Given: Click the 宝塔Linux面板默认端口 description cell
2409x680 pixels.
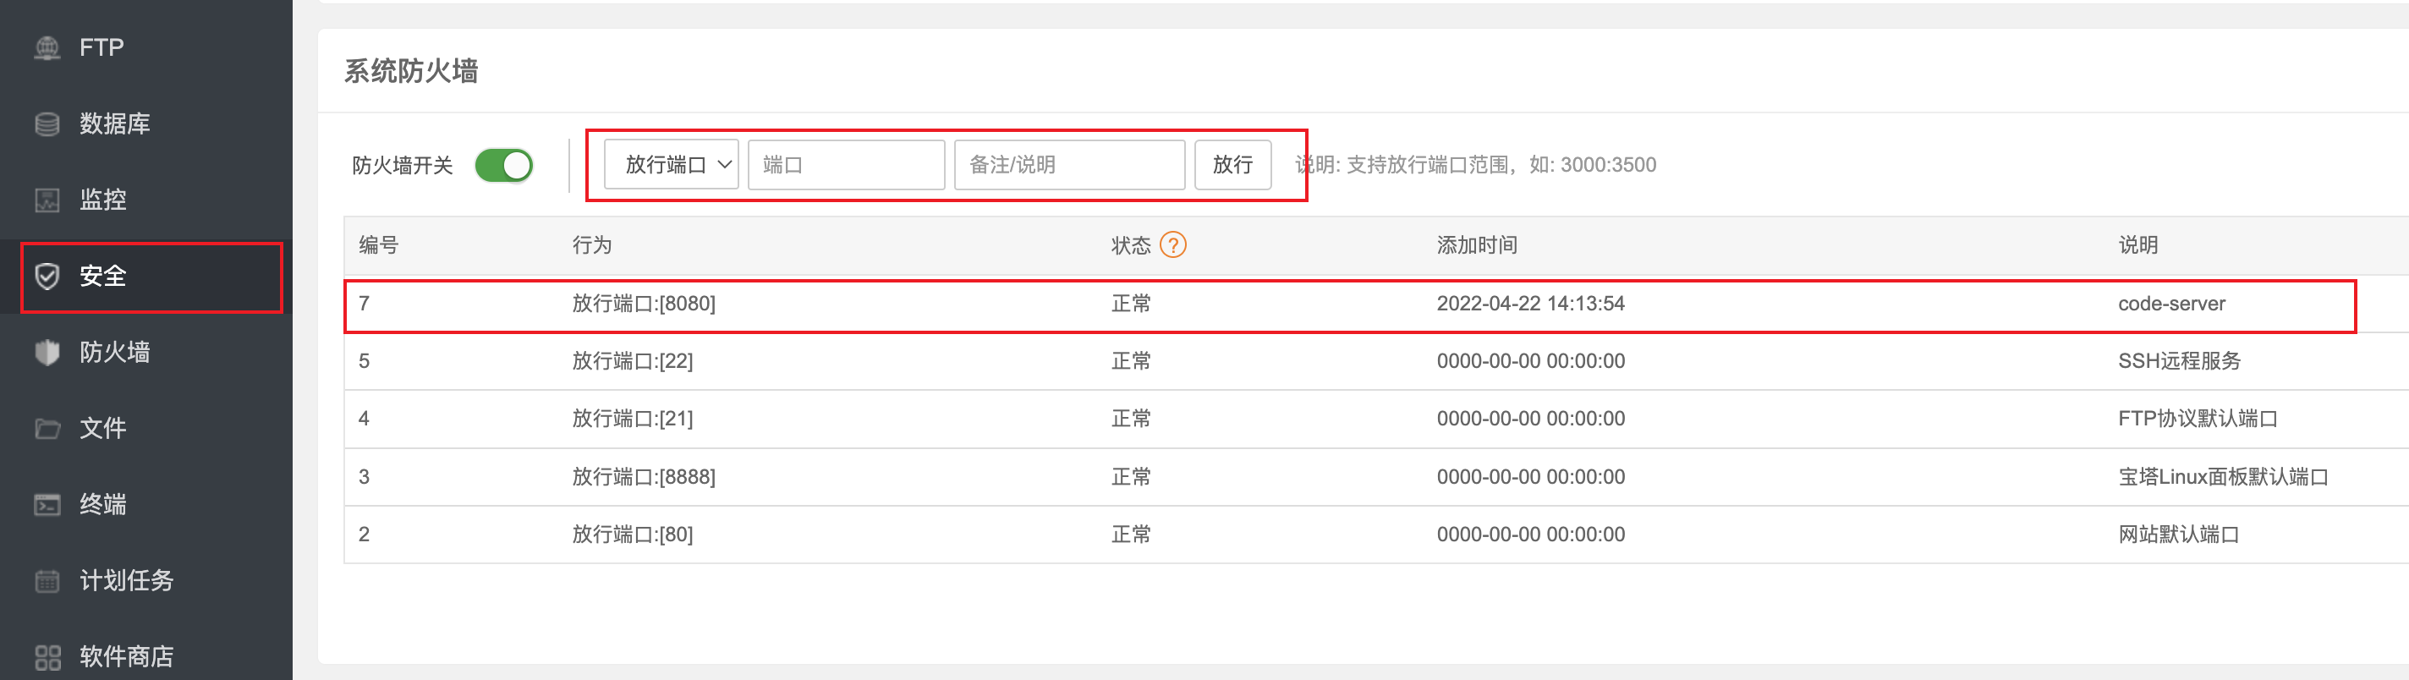Looking at the screenshot, I should (2223, 476).
